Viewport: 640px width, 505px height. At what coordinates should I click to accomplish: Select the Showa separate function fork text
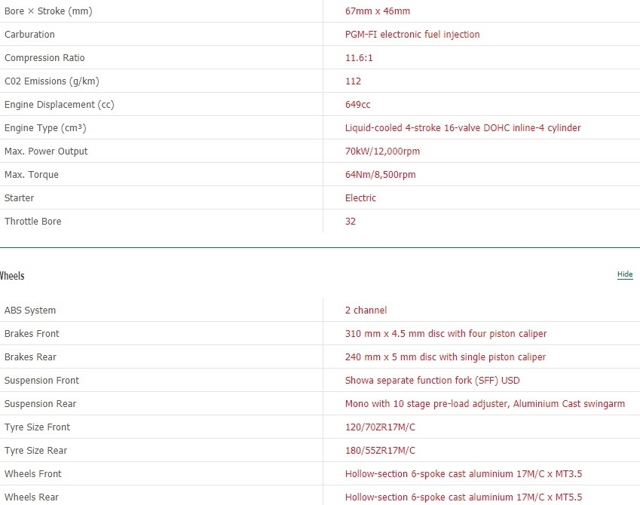(432, 381)
